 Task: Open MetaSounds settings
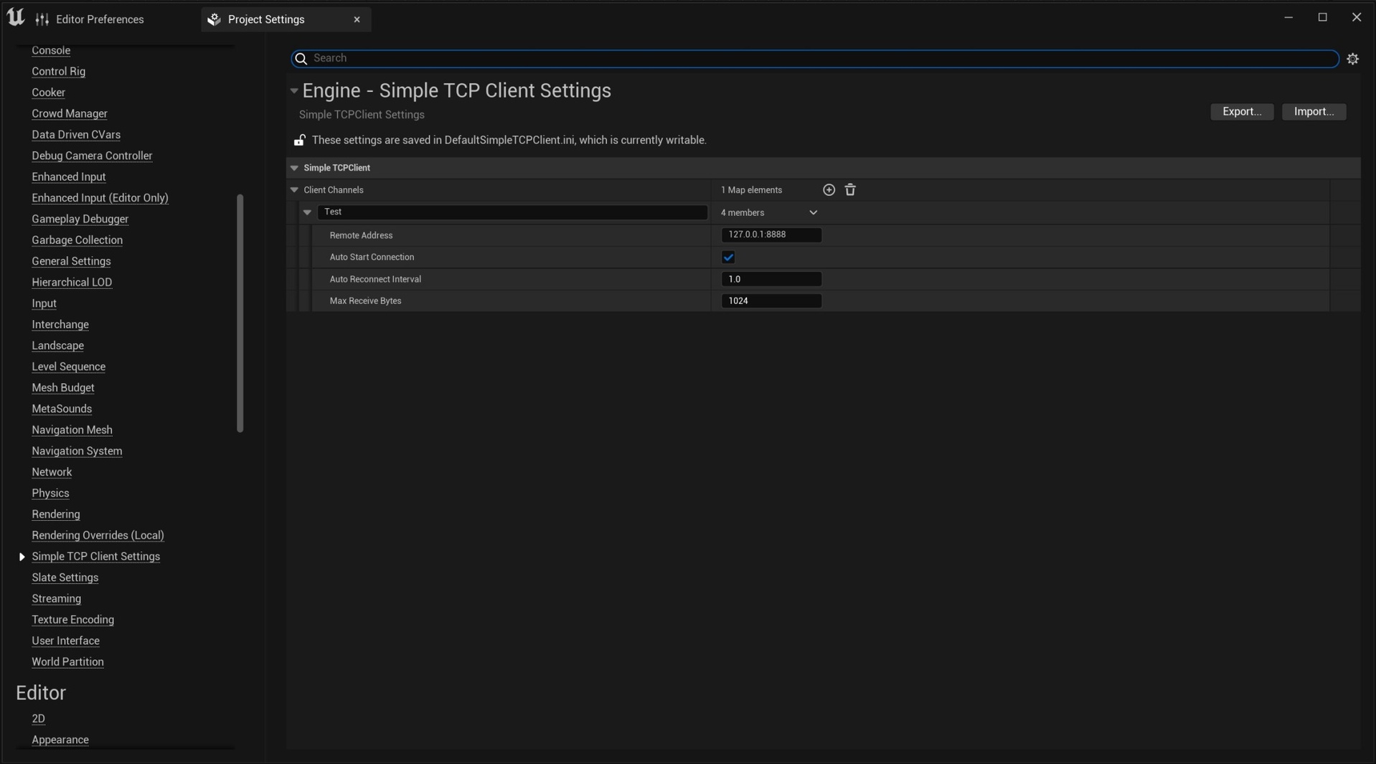(62, 409)
